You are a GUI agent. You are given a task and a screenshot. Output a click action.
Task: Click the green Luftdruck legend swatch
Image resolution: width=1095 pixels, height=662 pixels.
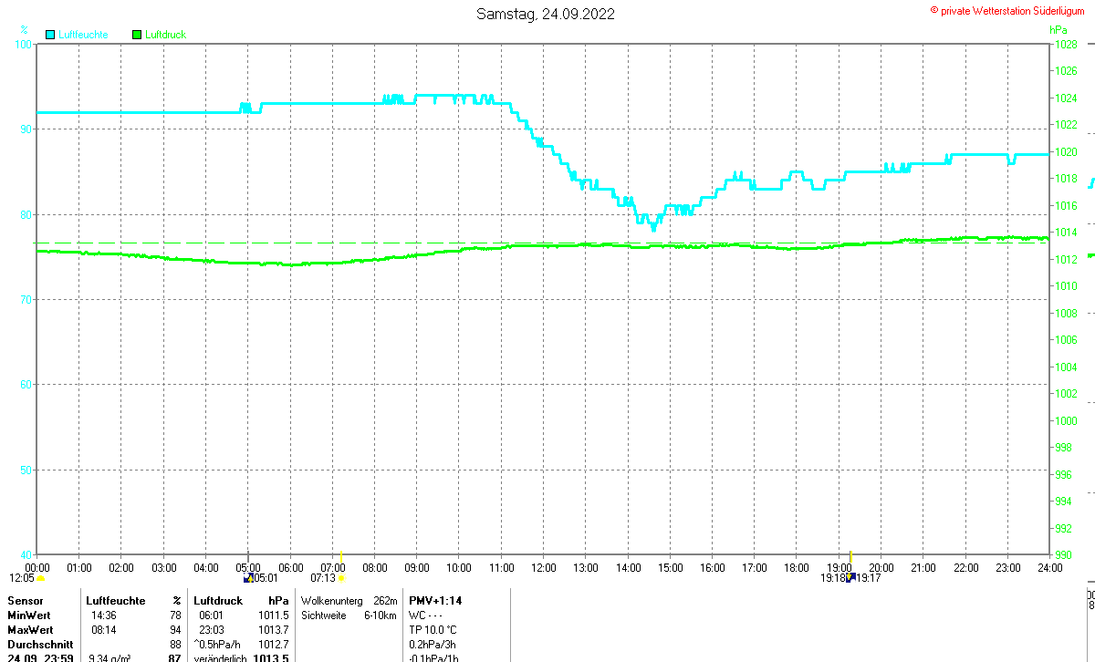(137, 35)
